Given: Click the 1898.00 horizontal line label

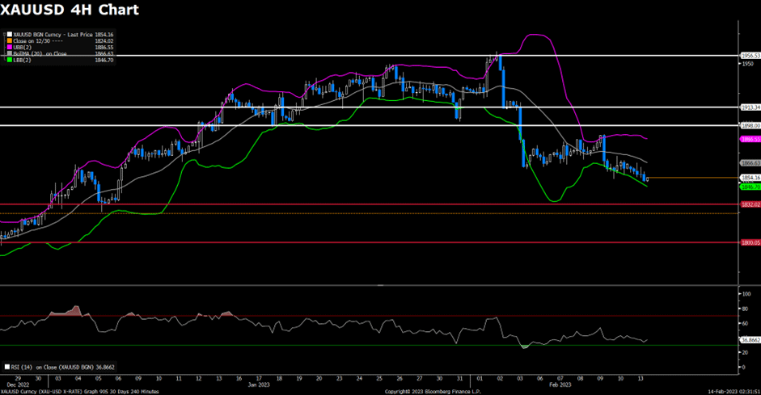Looking at the screenshot, I should click(750, 125).
